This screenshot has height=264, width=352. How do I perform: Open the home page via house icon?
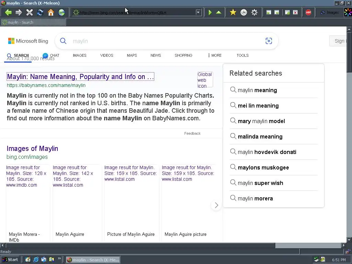(x=51, y=12)
